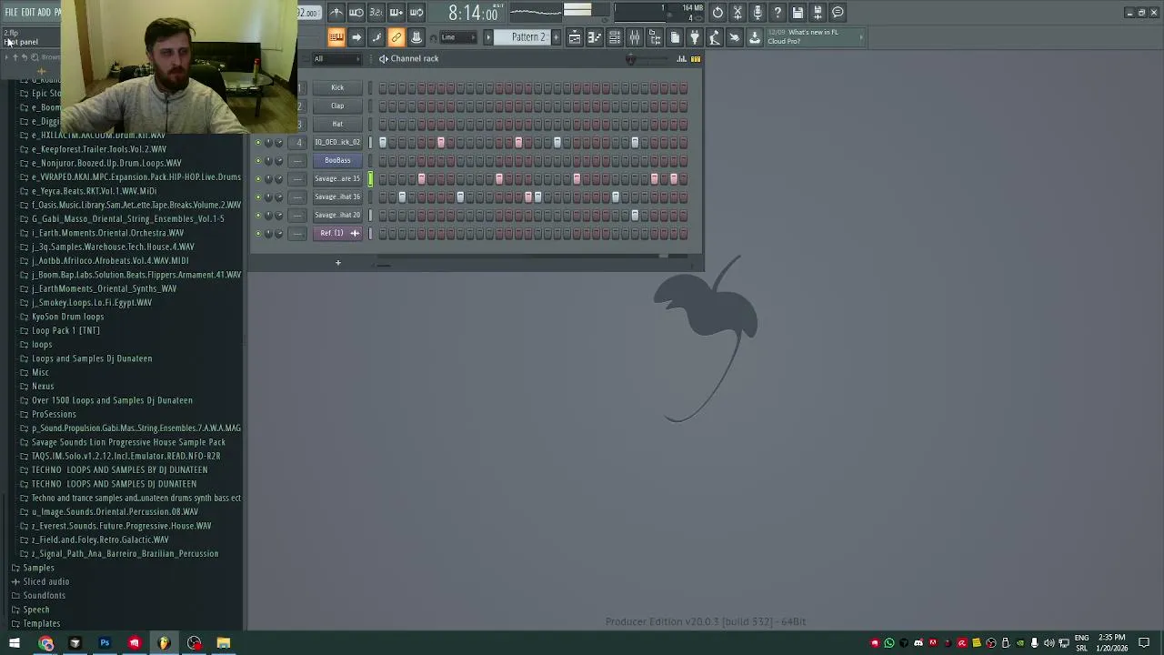Click the save project floppy icon
Screen dimensions: 1164x655
pyautogui.click(x=798, y=13)
